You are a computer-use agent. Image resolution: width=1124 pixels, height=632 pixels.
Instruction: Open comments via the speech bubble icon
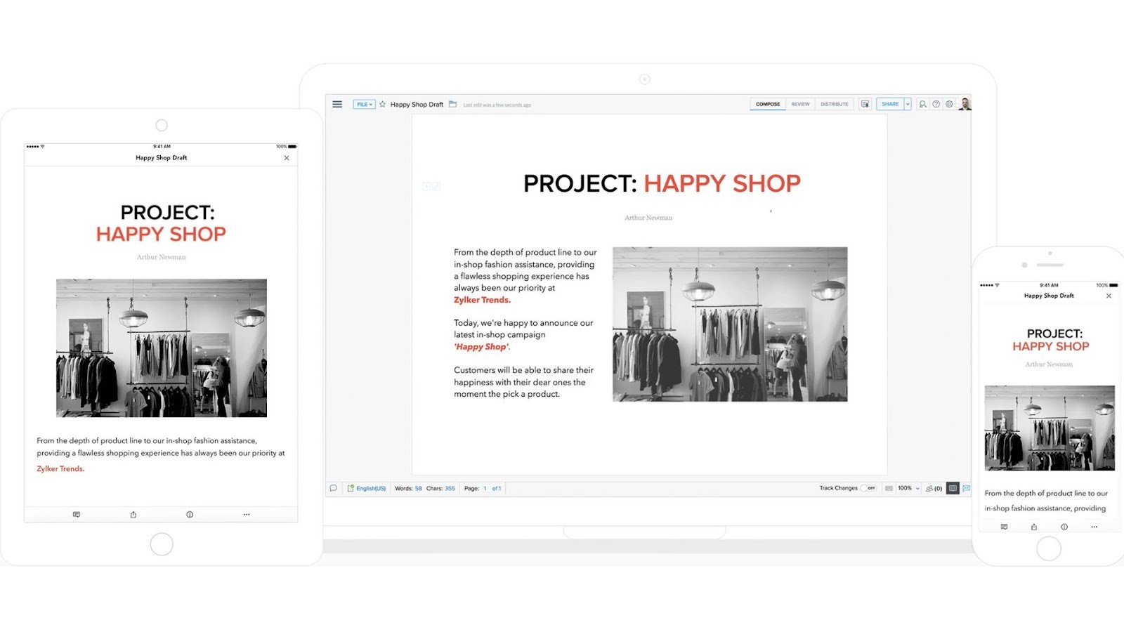(x=334, y=487)
